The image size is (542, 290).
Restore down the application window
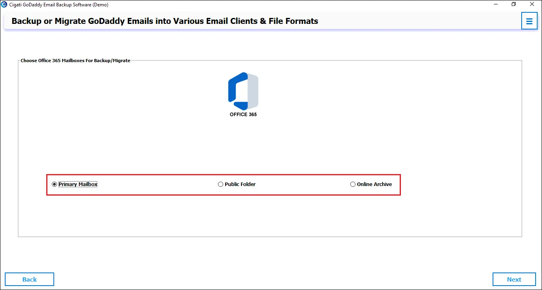[x=514, y=4]
